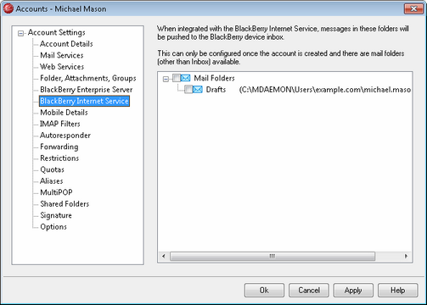Click the scroll right arrow

pyautogui.click(x=406, y=256)
